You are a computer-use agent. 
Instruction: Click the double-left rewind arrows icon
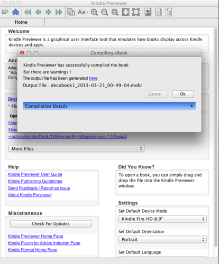click(28, 12)
